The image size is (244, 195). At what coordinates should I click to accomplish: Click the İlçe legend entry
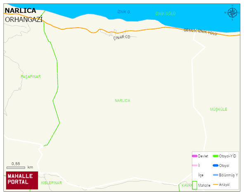pyautogui.click(x=201, y=175)
